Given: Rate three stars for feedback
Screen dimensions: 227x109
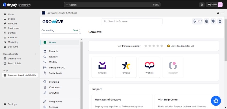Looking at the screenshot, I should click(154, 46).
